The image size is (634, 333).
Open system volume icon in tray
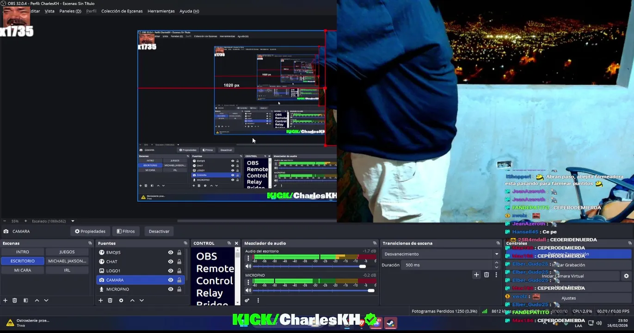click(x=599, y=323)
